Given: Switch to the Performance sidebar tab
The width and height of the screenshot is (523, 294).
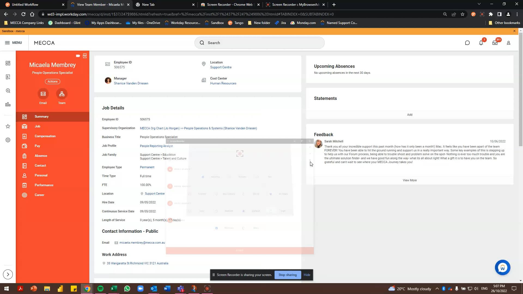Looking at the screenshot, I should pos(44,185).
